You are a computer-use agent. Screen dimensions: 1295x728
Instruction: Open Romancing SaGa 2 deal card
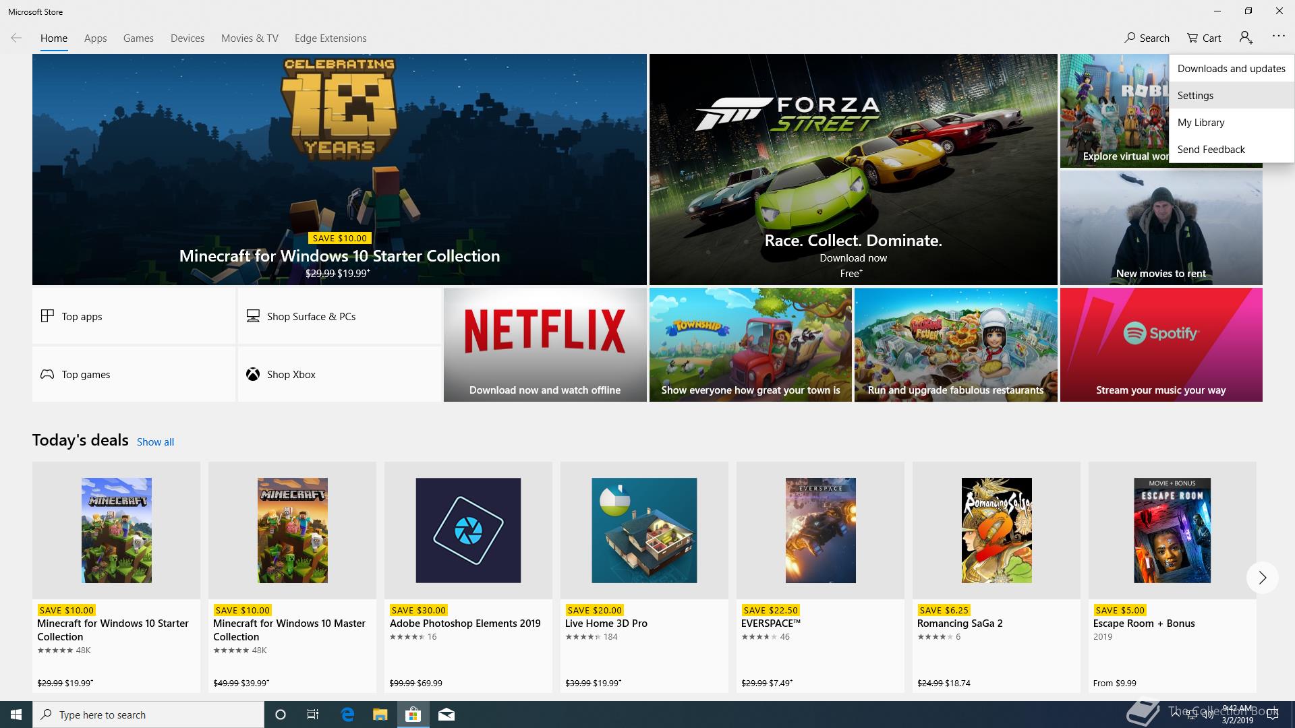coord(996,577)
